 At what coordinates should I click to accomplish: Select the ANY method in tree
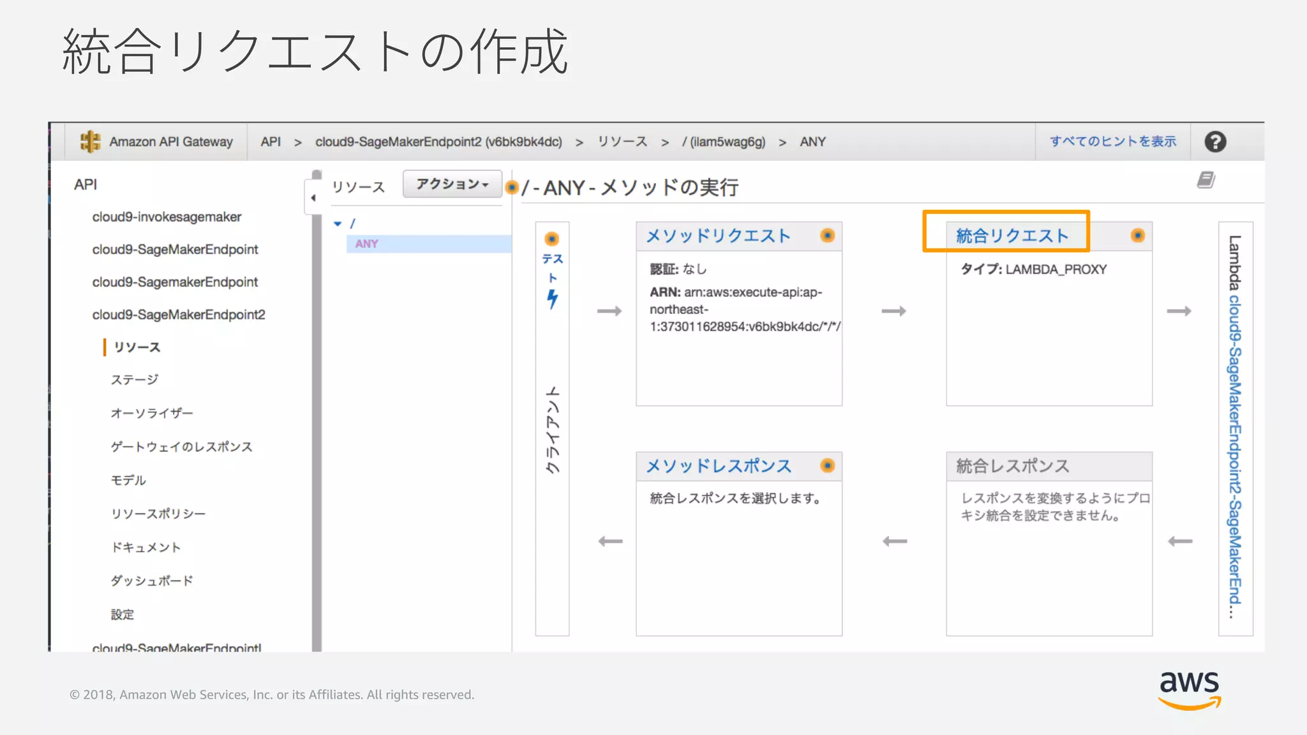(x=367, y=244)
